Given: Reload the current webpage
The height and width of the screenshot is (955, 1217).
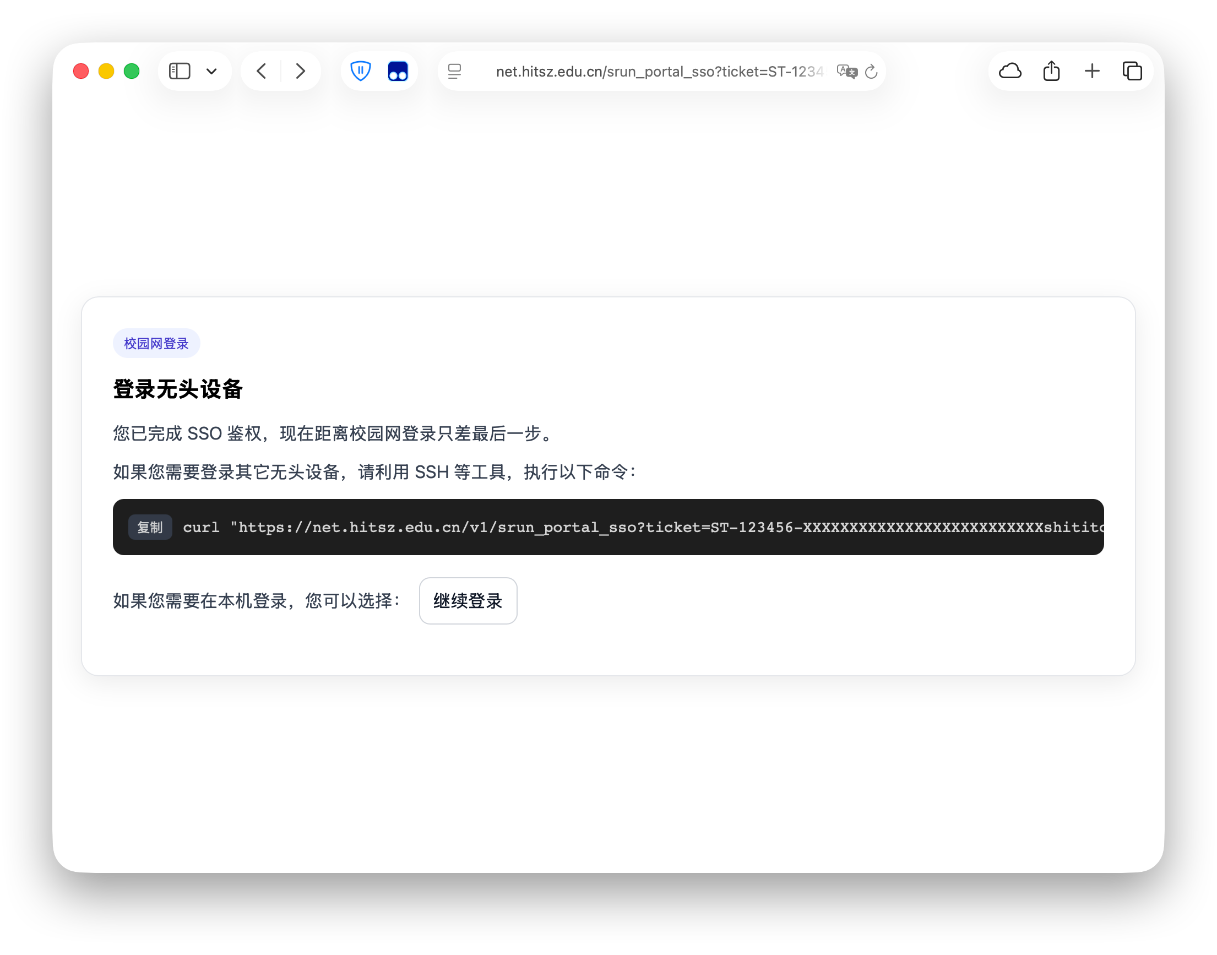Looking at the screenshot, I should tap(872, 72).
